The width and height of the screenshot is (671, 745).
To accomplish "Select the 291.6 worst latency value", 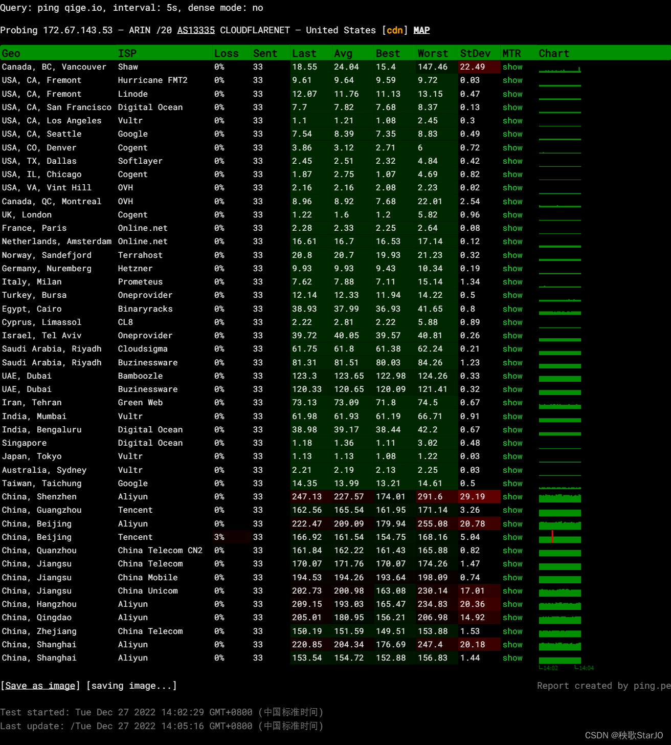I will point(430,497).
